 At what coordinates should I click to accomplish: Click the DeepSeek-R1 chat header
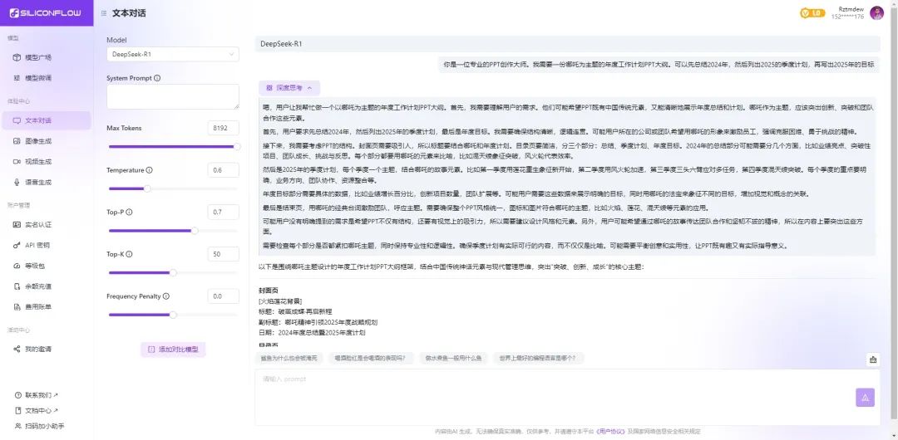point(567,44)
